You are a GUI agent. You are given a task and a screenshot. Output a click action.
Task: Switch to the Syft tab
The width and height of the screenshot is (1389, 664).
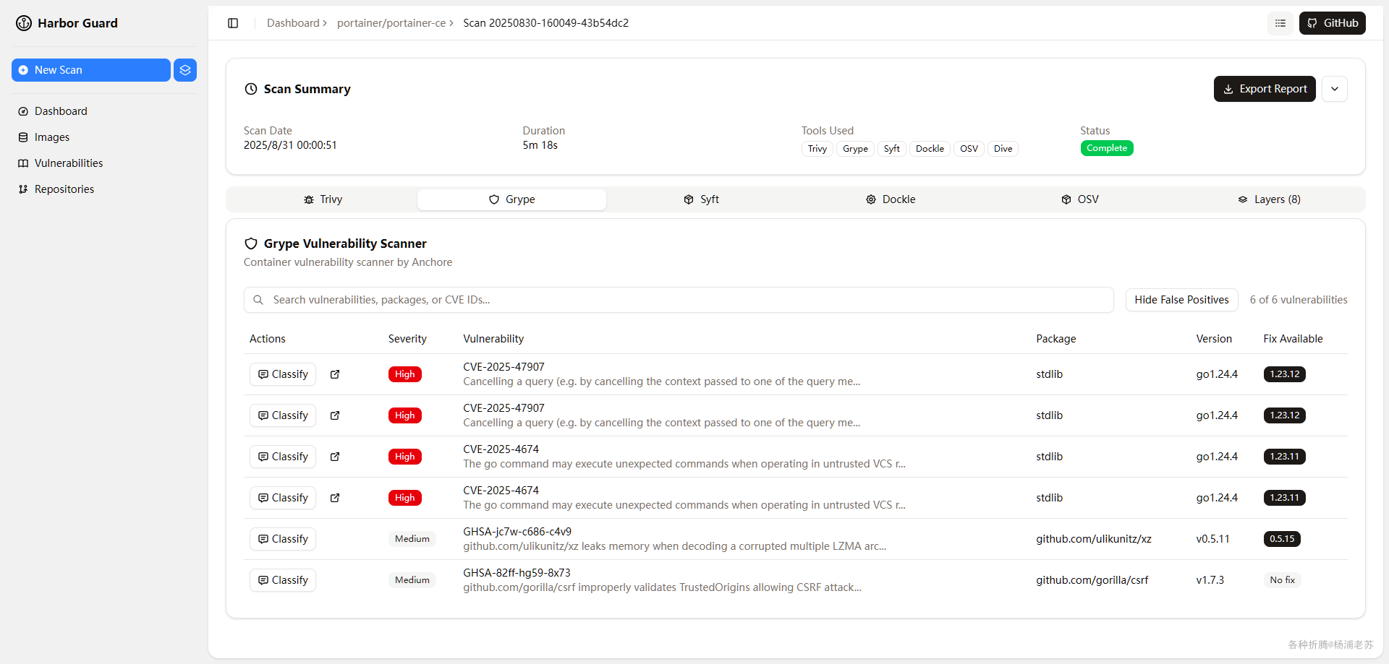click(701, 199)
